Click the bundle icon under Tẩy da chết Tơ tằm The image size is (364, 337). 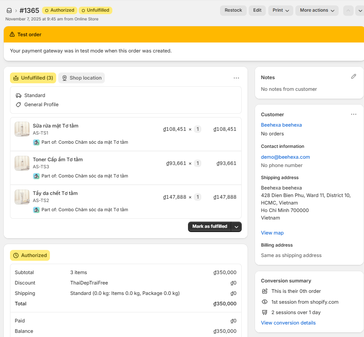[x=36, y=210]
